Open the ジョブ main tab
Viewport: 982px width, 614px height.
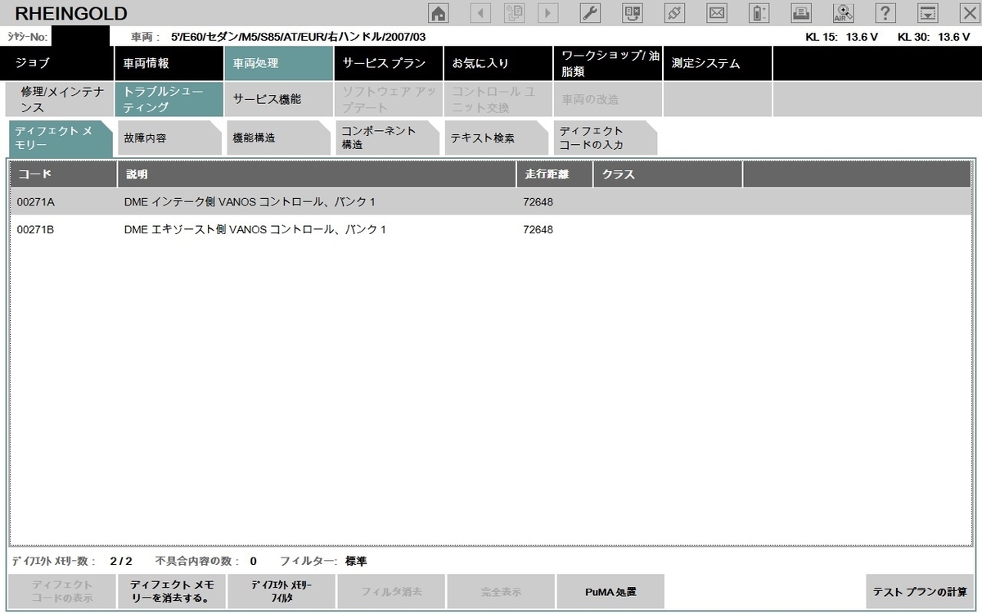[57, 63]
